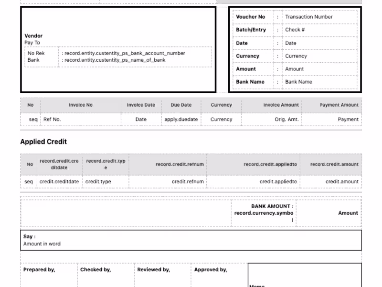382x287 pixels.
Task: Click the Applied Credit heading
Action: 43,142
